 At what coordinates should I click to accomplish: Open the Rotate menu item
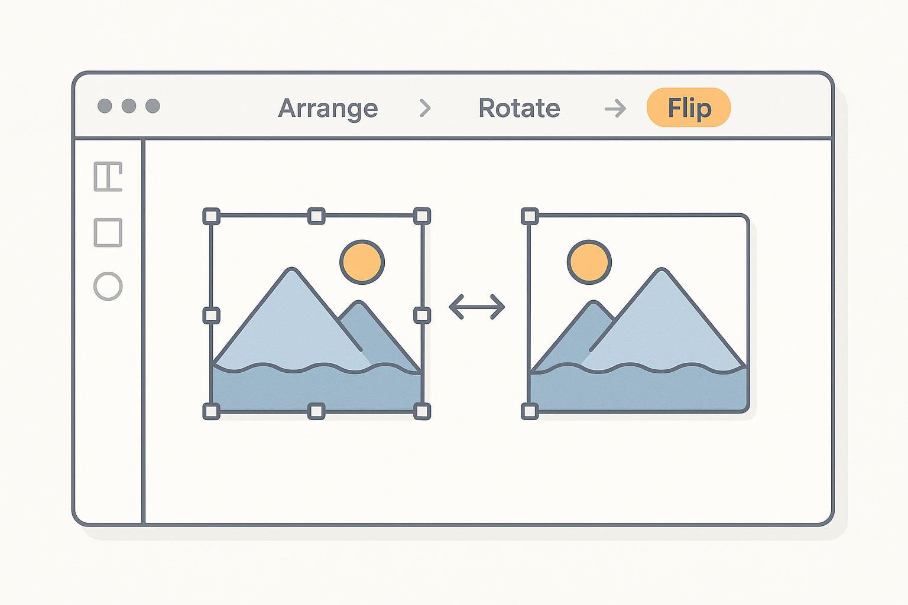[519, 108]
